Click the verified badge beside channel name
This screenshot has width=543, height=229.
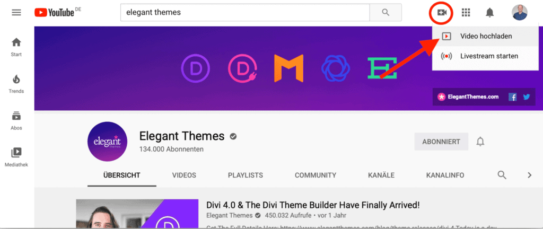[233, 137]
